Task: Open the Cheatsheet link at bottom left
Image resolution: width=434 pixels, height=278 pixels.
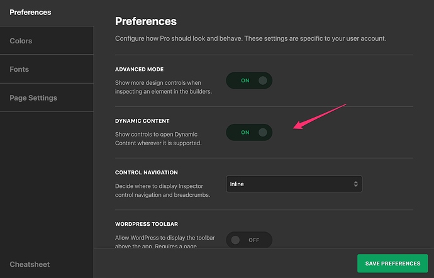Action: click(30, 264)
